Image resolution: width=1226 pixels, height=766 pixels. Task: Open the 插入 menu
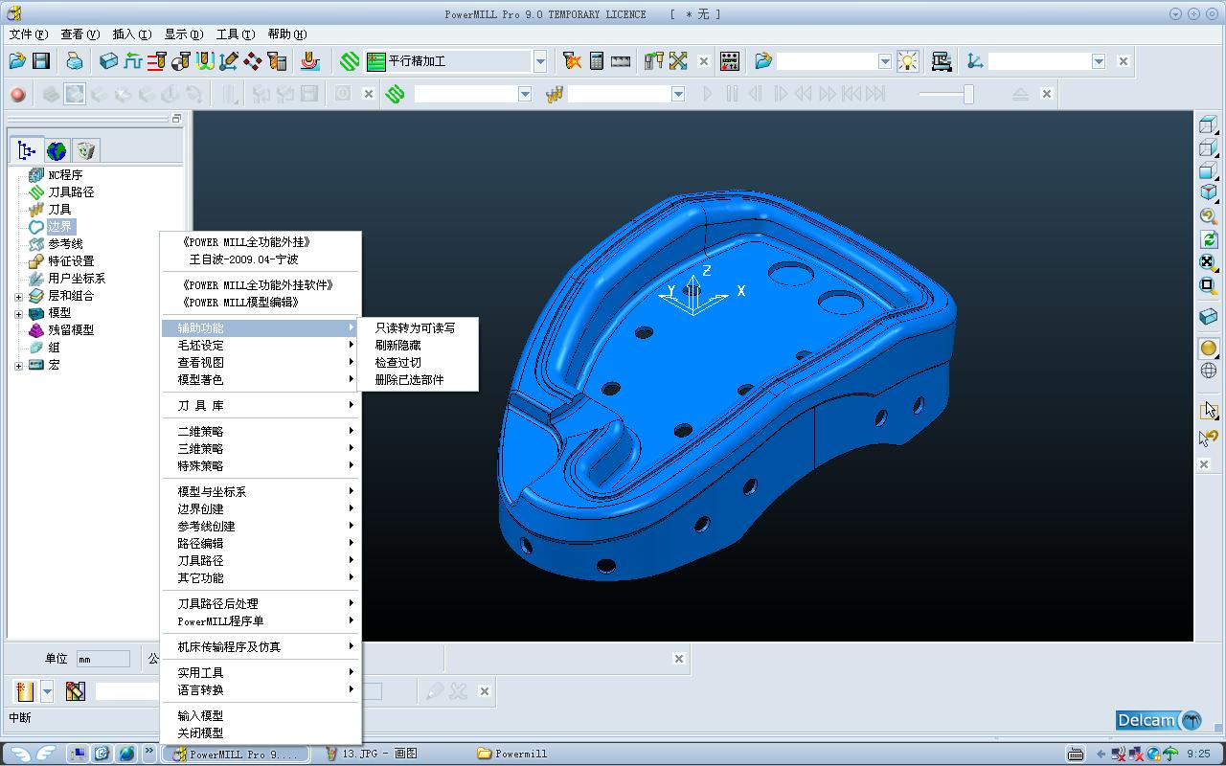point(131,34)
